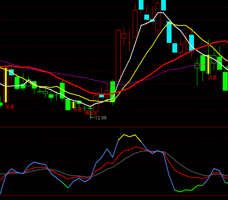Click the 12.88 low price label
This screenshot has height=200, width=228.
(x=101, y=118)
